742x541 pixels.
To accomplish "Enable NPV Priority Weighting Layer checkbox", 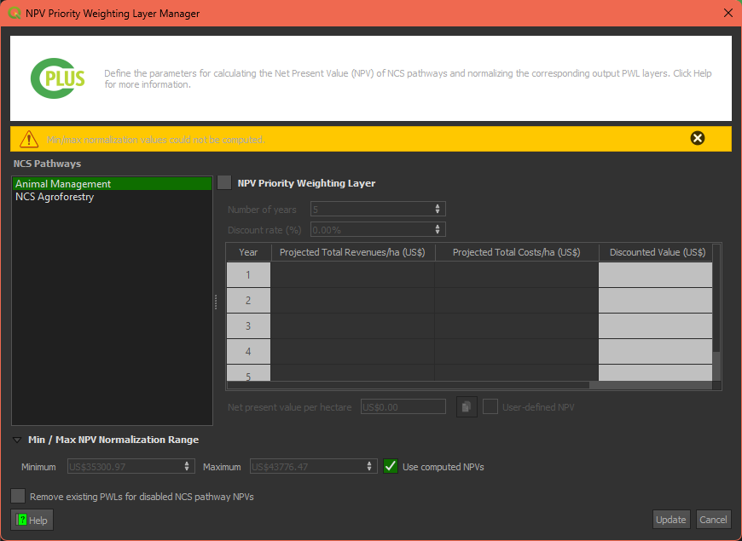I will coord(224,183).
